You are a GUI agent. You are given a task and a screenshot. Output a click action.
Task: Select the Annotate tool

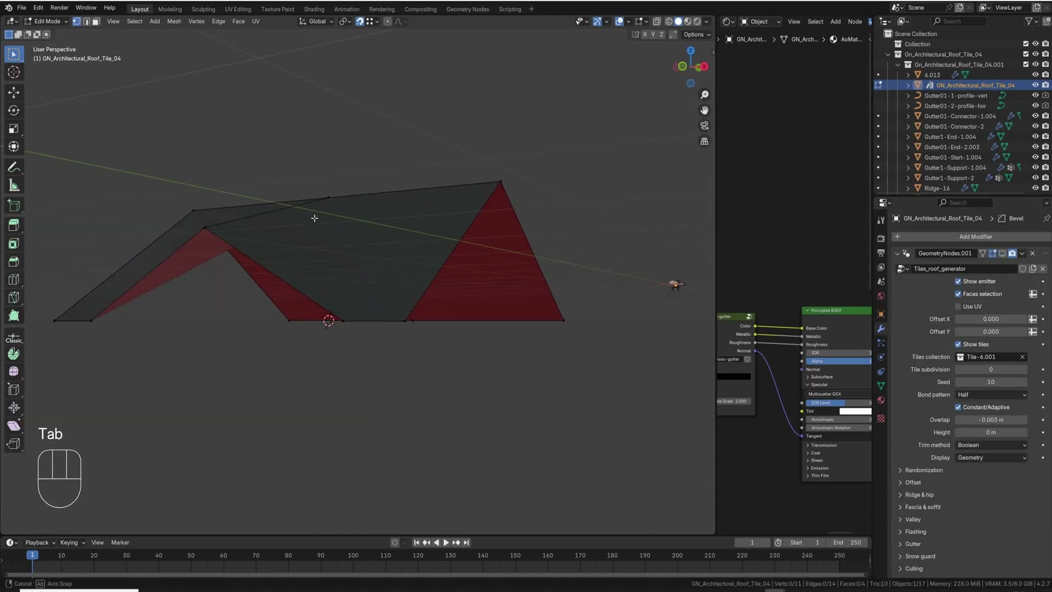tap(14, 167)
